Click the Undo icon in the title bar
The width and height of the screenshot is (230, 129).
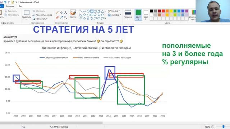[x=5, y=2]
